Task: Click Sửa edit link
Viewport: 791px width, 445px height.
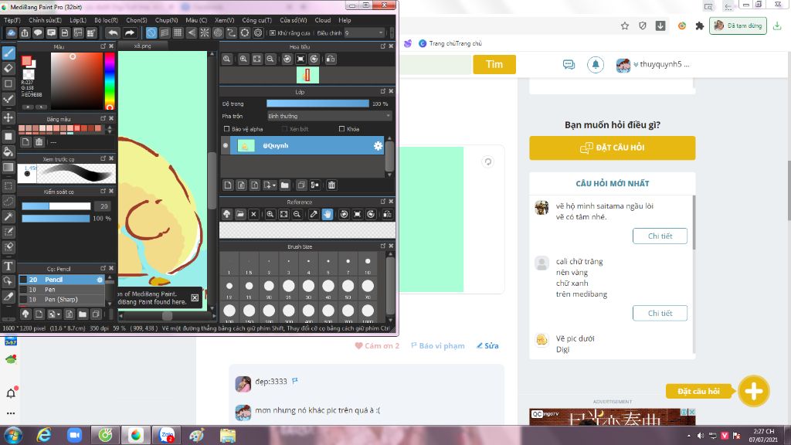Action: (x=487, y=345)
